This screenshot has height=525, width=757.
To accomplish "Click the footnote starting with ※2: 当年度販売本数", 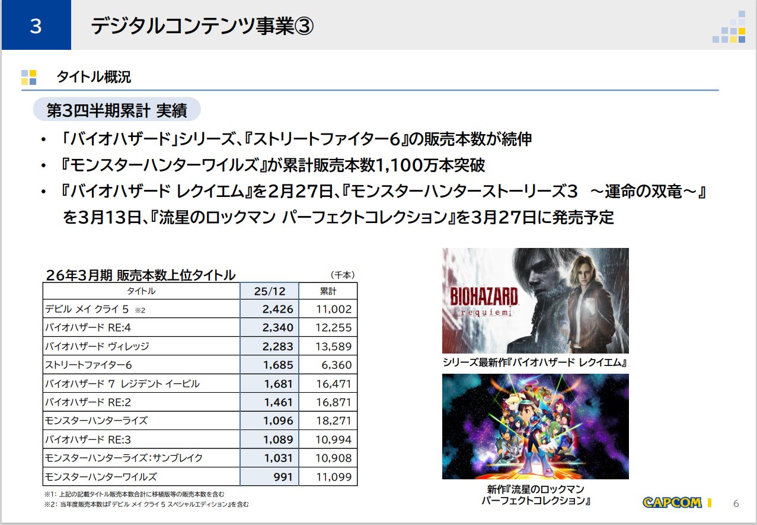I will coord(146,504).
